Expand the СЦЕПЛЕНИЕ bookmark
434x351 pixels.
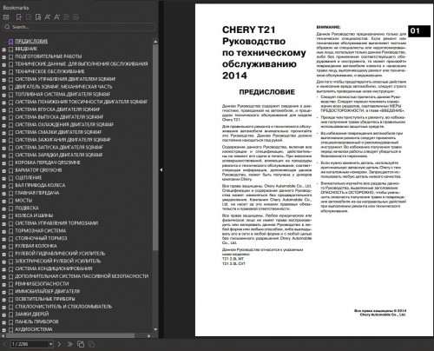(x=4, y=178)
